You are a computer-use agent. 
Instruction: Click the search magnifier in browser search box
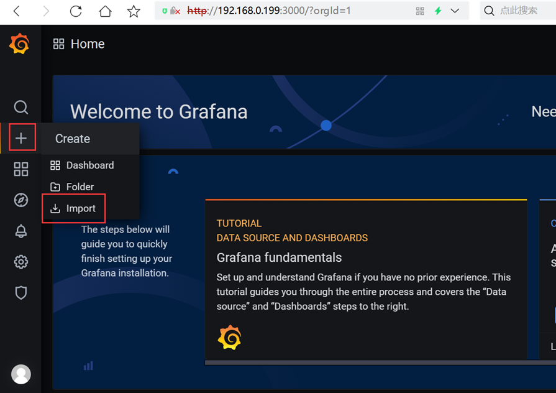(x=490, y=11)
